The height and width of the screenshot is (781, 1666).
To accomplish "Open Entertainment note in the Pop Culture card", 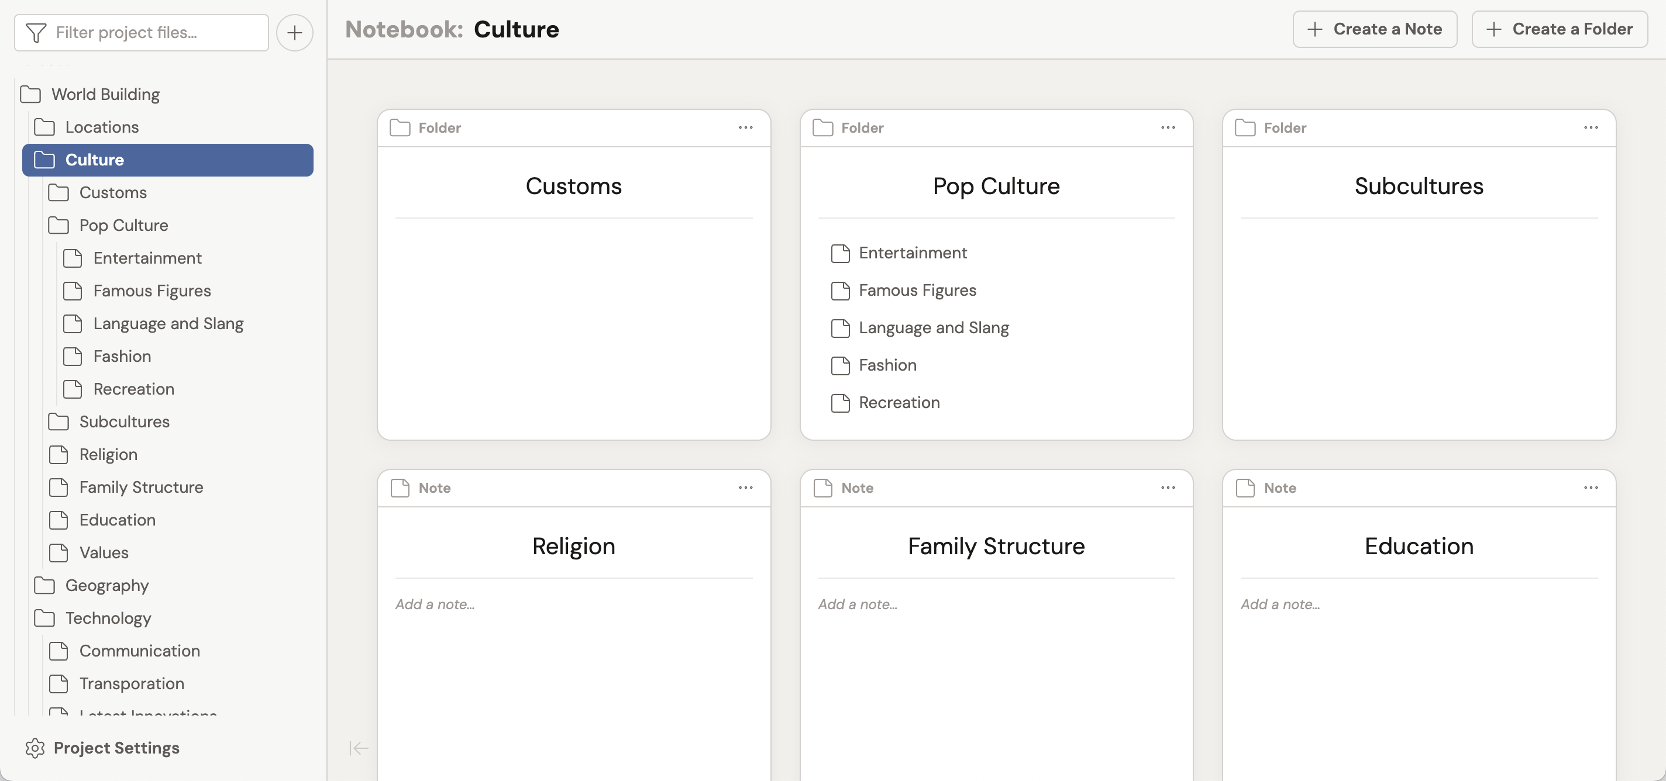I will [913, 253].
